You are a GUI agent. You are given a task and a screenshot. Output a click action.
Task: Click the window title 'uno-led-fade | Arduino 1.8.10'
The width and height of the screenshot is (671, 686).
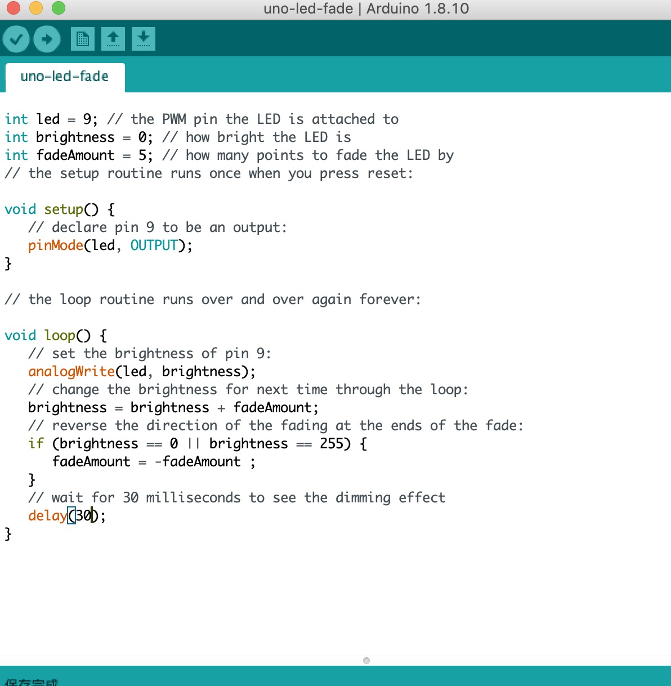tap(366, 8)
